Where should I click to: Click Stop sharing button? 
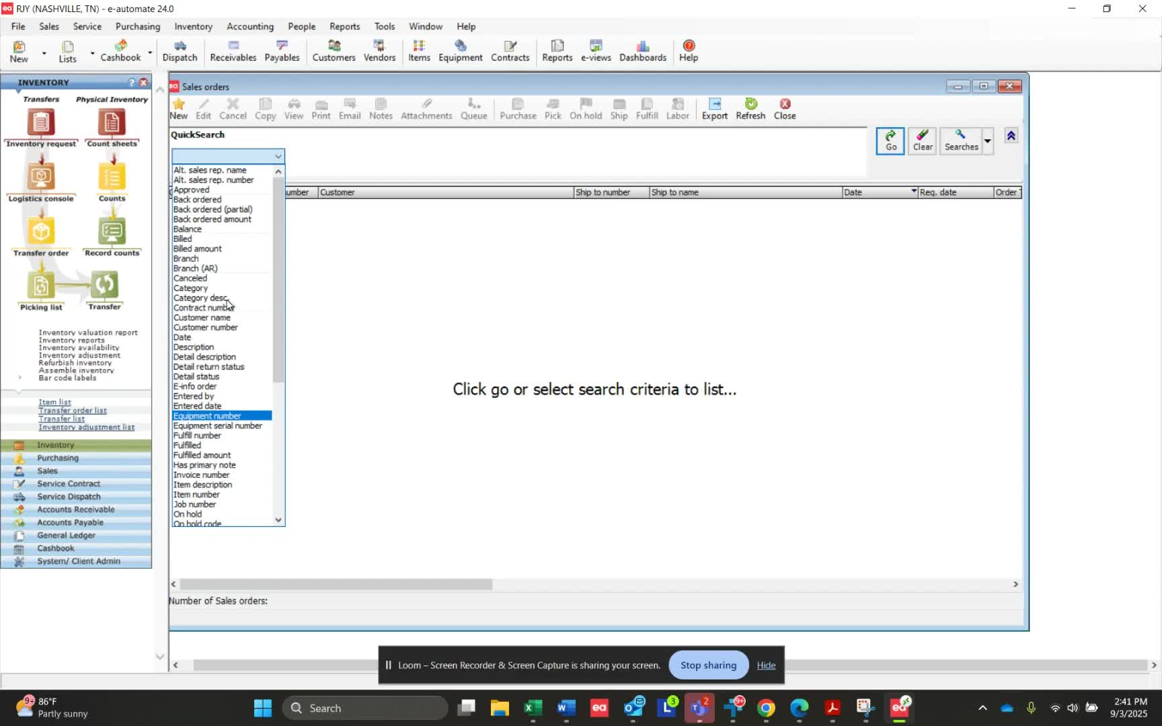tap(708, 665)
